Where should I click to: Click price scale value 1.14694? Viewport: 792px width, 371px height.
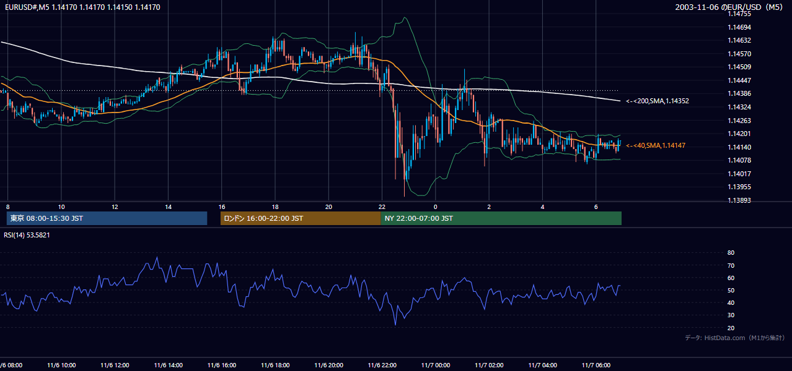coord(739,27)
